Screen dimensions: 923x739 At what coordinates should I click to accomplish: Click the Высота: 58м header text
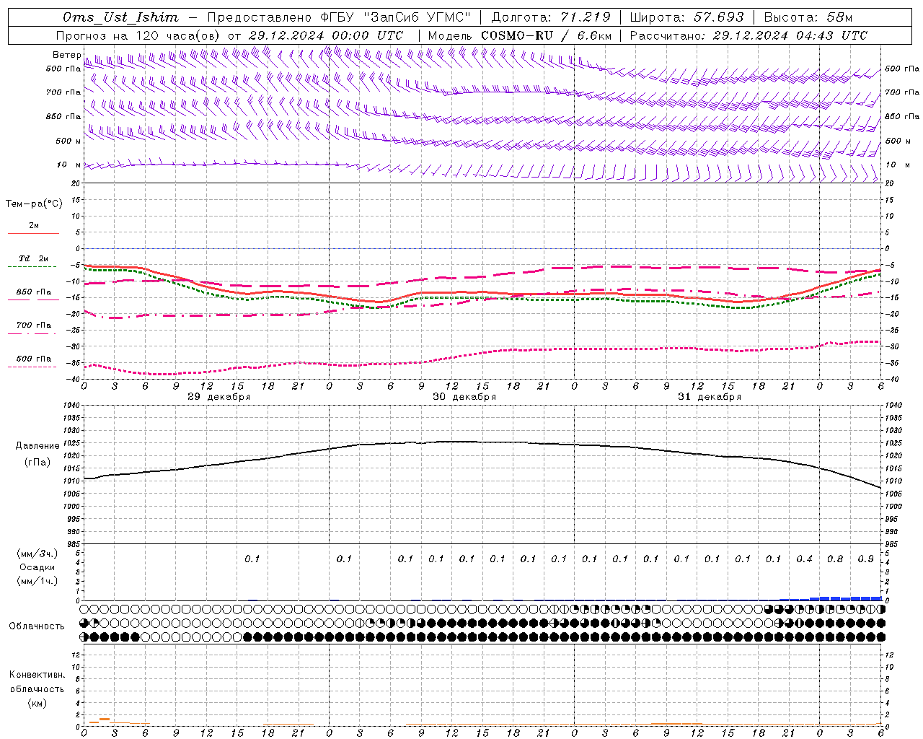click(808, 17)
